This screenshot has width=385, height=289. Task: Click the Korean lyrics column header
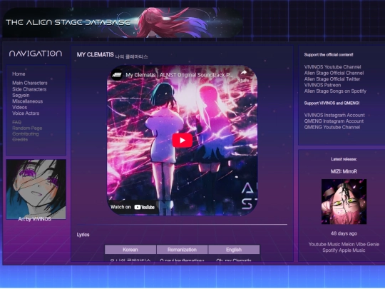tap(130, 250)
